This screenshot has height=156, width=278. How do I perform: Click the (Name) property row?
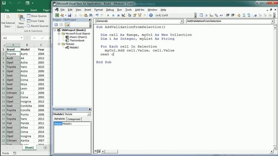tap(72, 124)
